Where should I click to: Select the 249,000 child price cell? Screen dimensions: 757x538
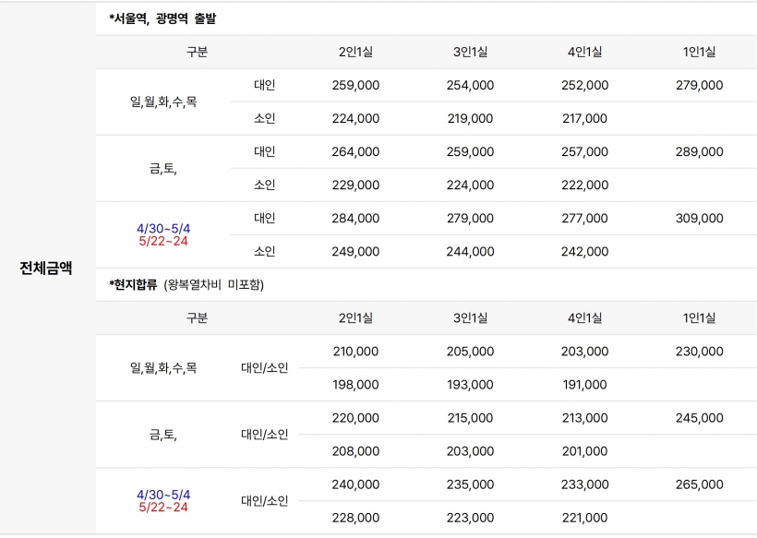point(355,251)
